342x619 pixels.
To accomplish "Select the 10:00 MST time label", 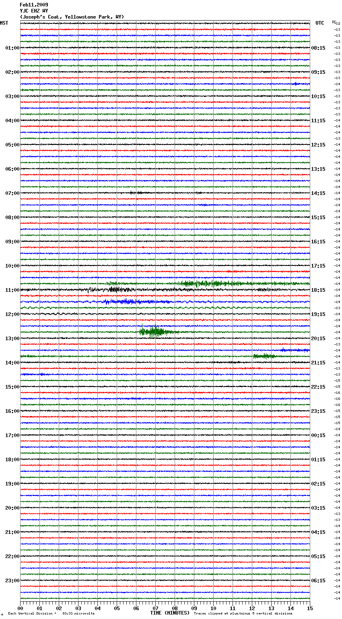I will click(12, 266).
